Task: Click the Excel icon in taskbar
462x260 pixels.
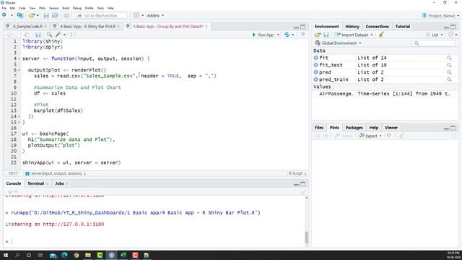Action: tap(123, 255)
